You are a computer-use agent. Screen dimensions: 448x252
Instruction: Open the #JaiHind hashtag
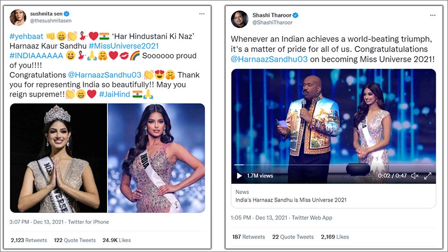[x=114, y=95]
